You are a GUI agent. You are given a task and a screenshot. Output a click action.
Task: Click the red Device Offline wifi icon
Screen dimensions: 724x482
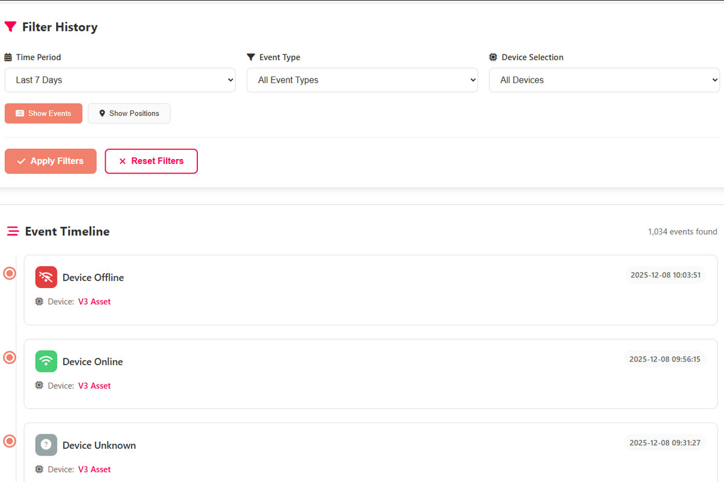click(46, 277)
